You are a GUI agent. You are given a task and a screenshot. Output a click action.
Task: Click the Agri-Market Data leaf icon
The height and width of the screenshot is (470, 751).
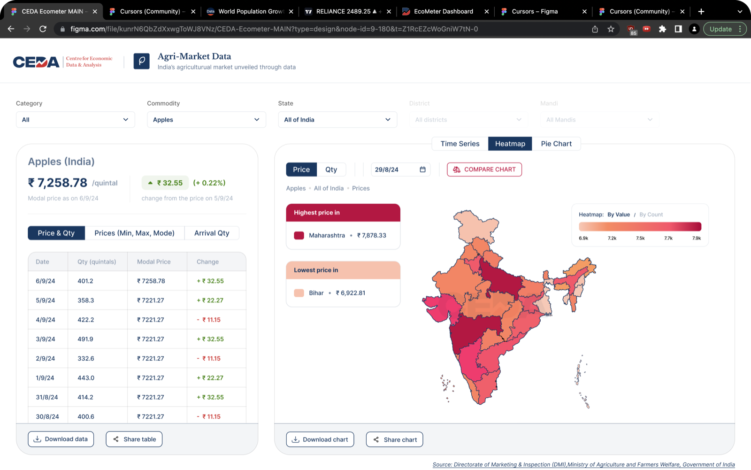[x=141, y=61]
